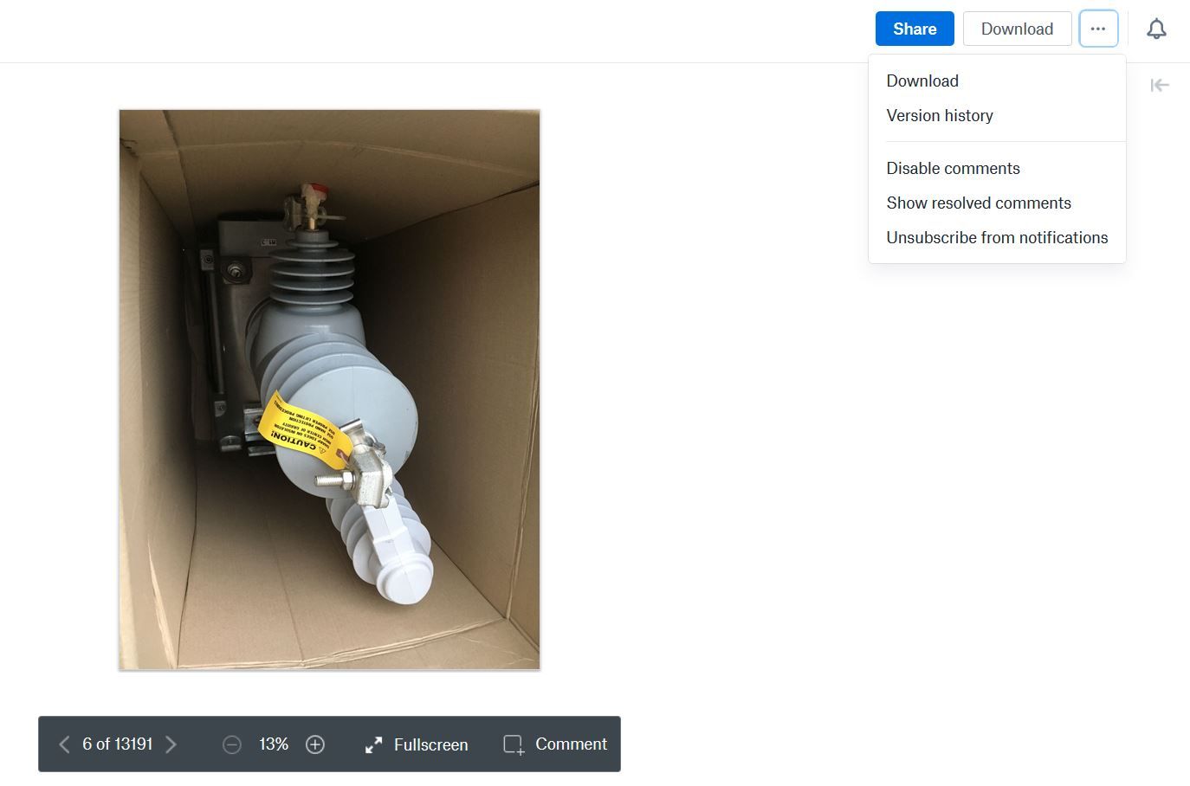Open Version history from the menu
The height and width of the screenshot is (786, 1190).
(x=940, y=115)
